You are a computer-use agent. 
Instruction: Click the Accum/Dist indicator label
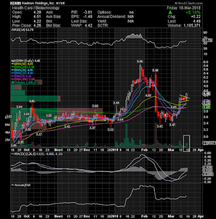pos(21,185)
